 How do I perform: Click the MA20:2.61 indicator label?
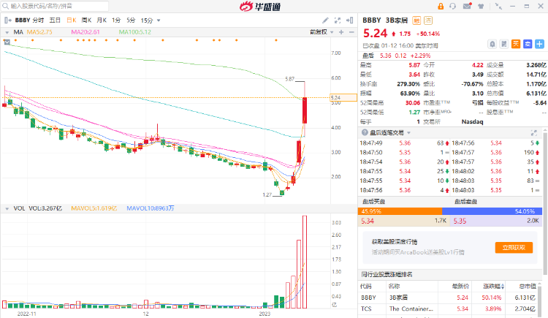coord(85,32)
